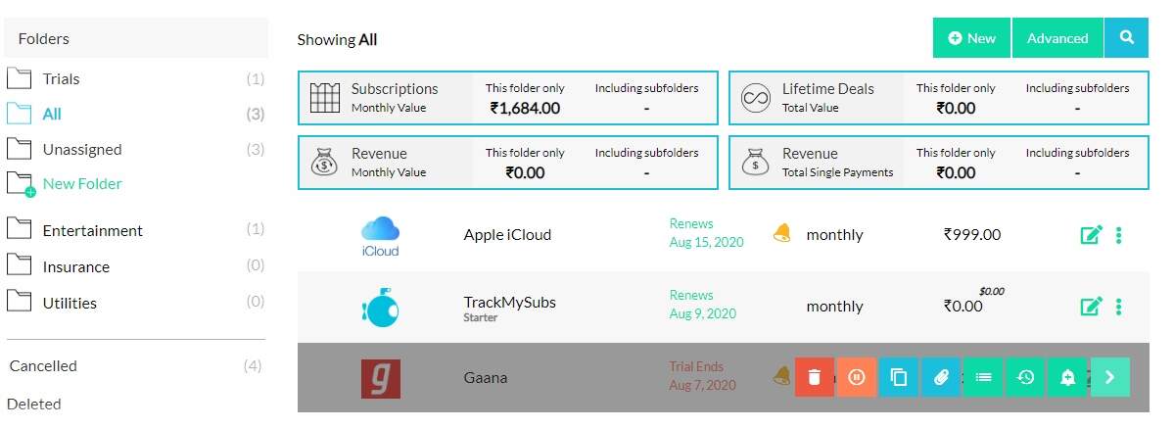Show Cancelled subscriptions
Viewport: 1174px width, 429px height.
[43, 366]
